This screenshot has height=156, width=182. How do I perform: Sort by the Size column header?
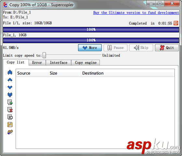pos(64,73)
